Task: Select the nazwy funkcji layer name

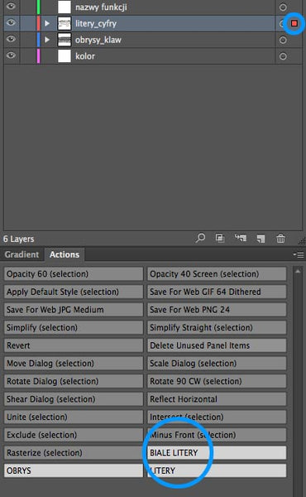Action: point(101,7)
